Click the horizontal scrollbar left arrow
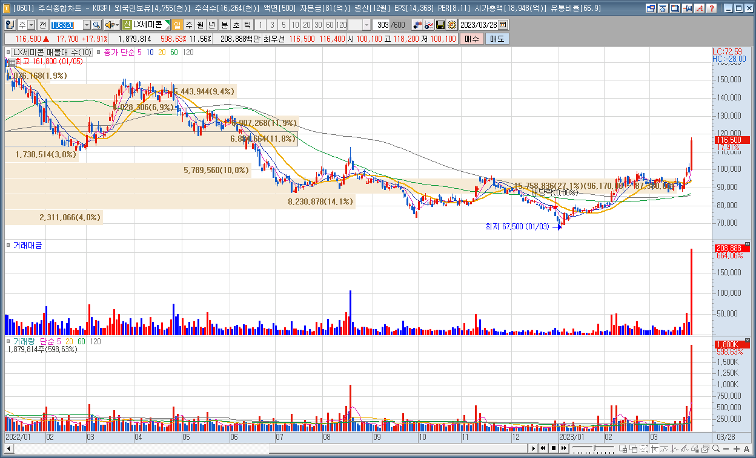The height and width of the screenshot is (458, 756). pos(8,448)
